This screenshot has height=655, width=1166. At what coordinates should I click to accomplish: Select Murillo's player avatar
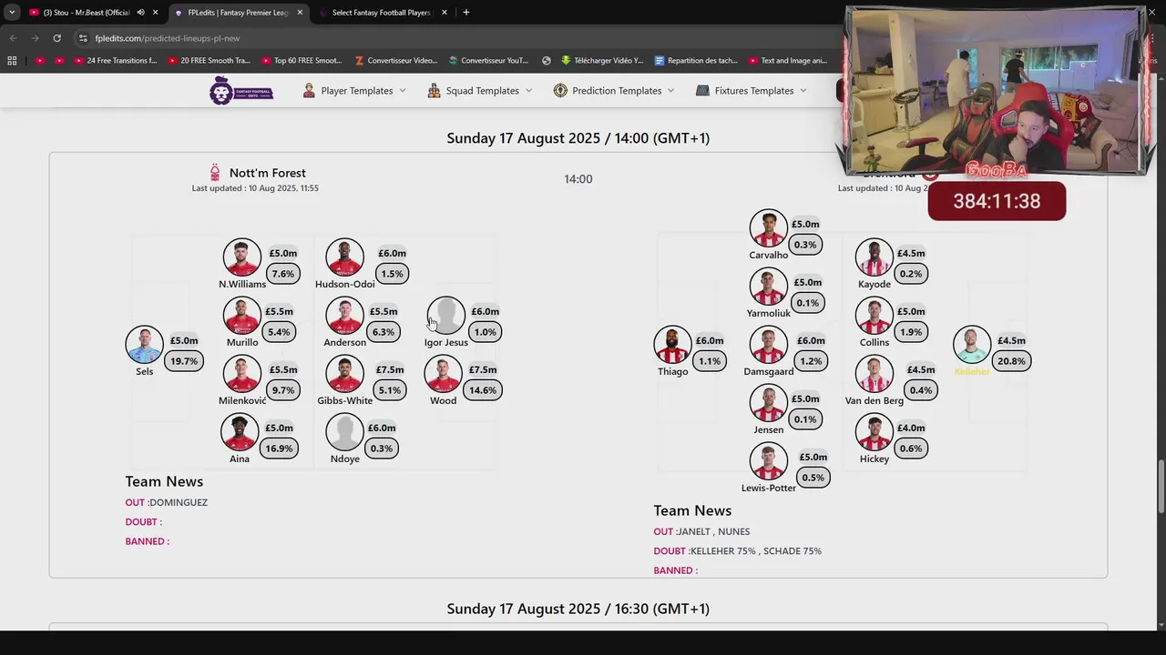(x=242, y=316)
